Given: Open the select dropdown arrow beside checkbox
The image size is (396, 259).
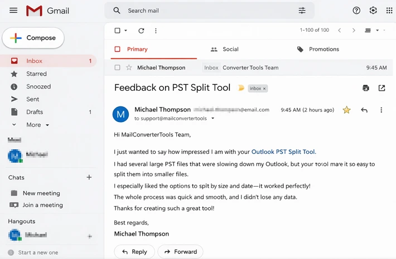Looking at the screenshot, I should click(125, 31).
